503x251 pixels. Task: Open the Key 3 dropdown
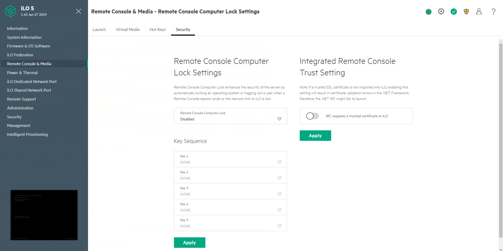tap(230, 191)
